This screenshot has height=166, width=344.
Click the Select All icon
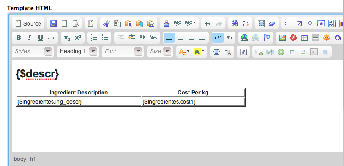(x=261, y=23)
